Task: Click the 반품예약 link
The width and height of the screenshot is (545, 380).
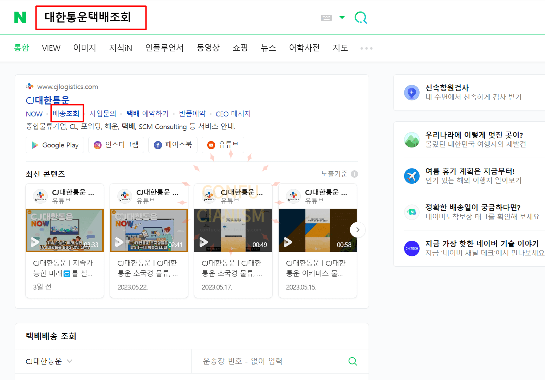Action: tap(192, 114)
